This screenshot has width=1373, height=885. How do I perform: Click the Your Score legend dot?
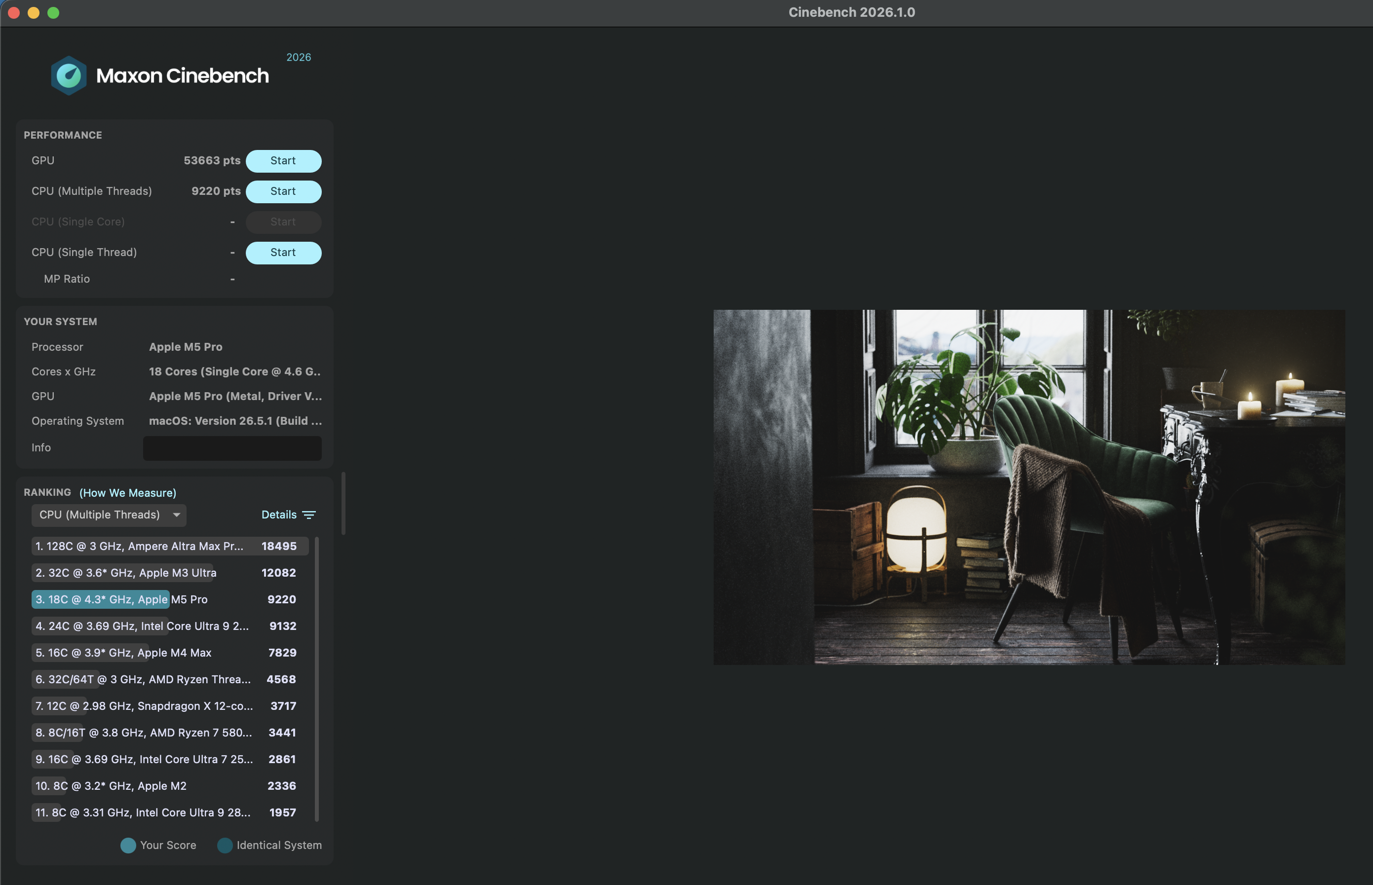[128, 846]
